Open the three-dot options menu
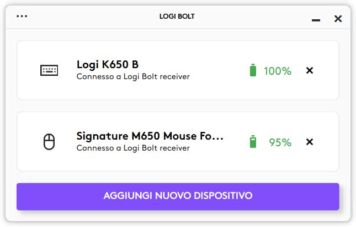356x227 pixels. pos(22,16)
